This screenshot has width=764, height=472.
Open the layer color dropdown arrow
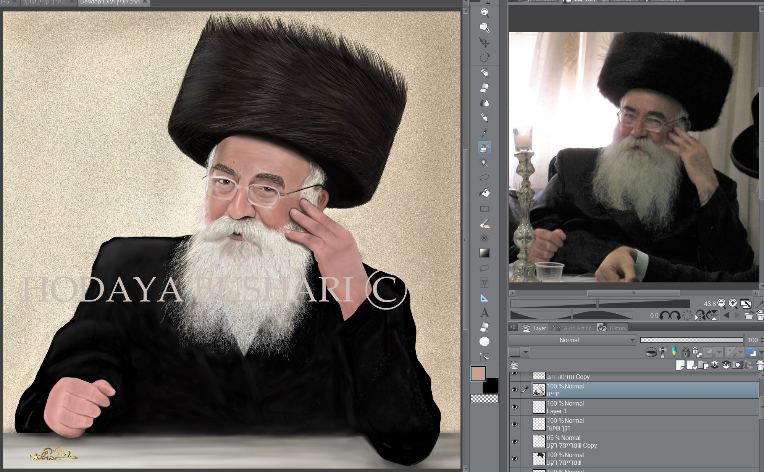525,353
